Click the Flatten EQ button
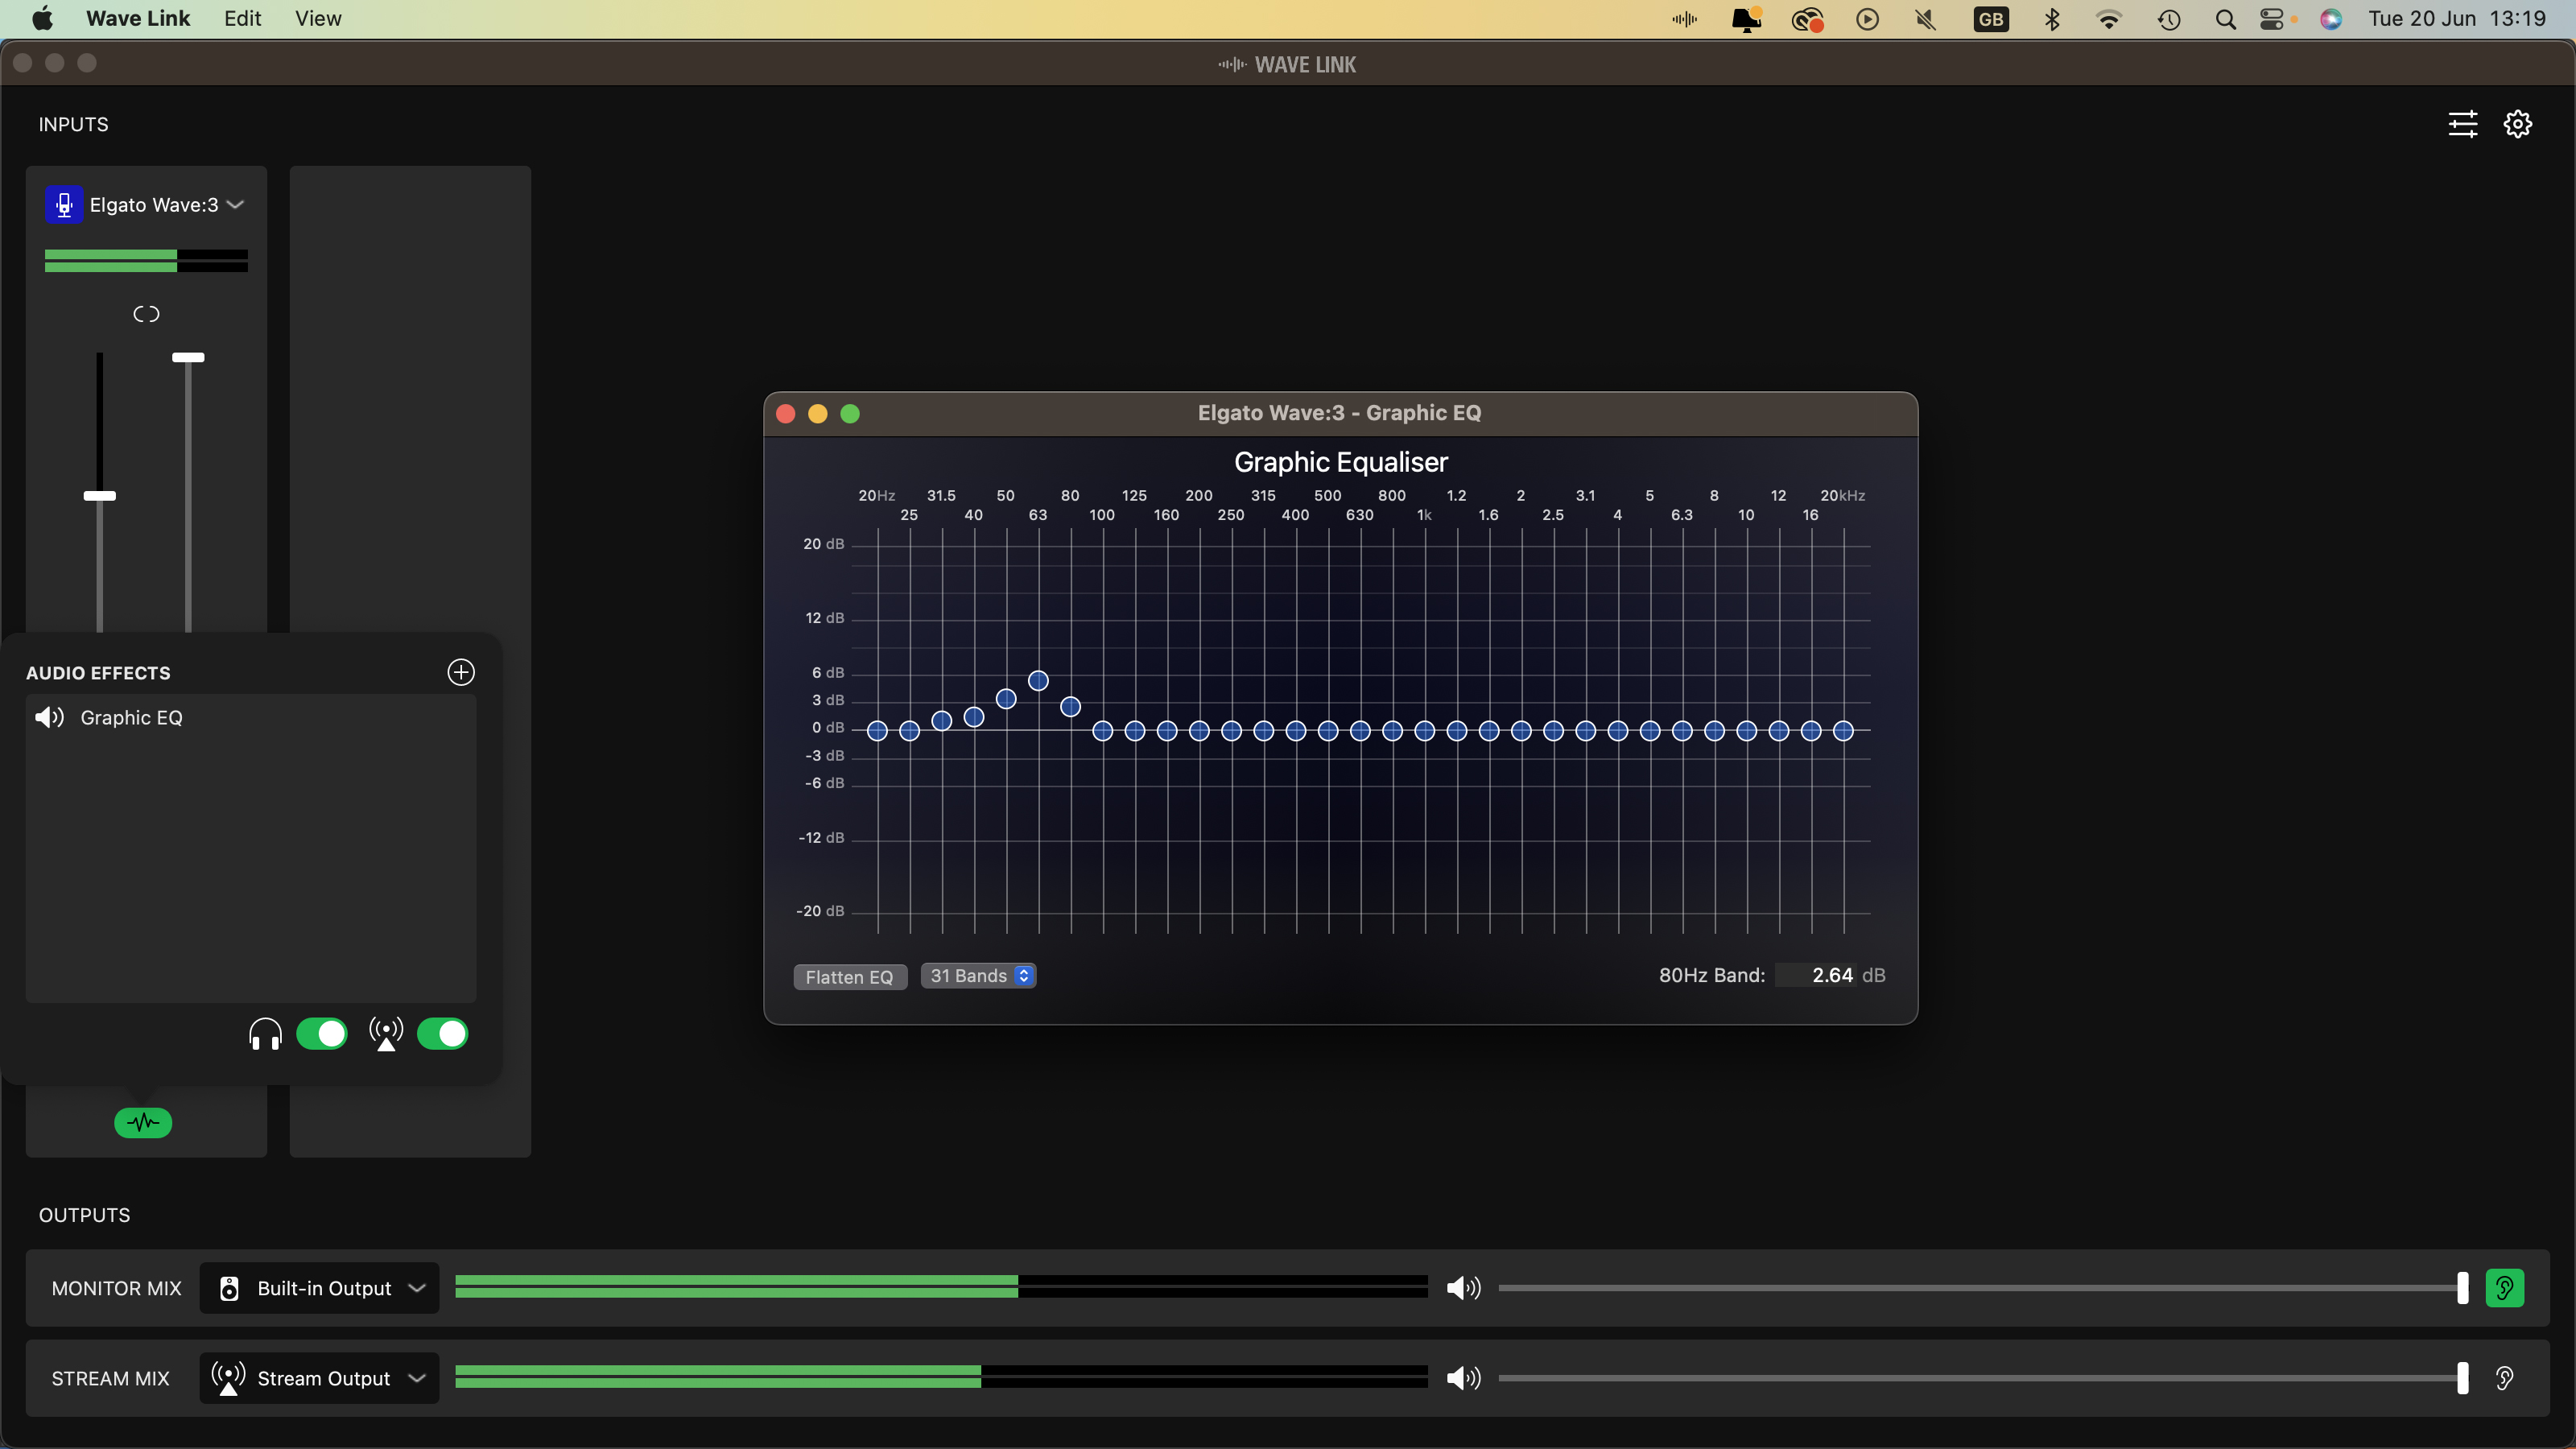 (x=849, y=975)
